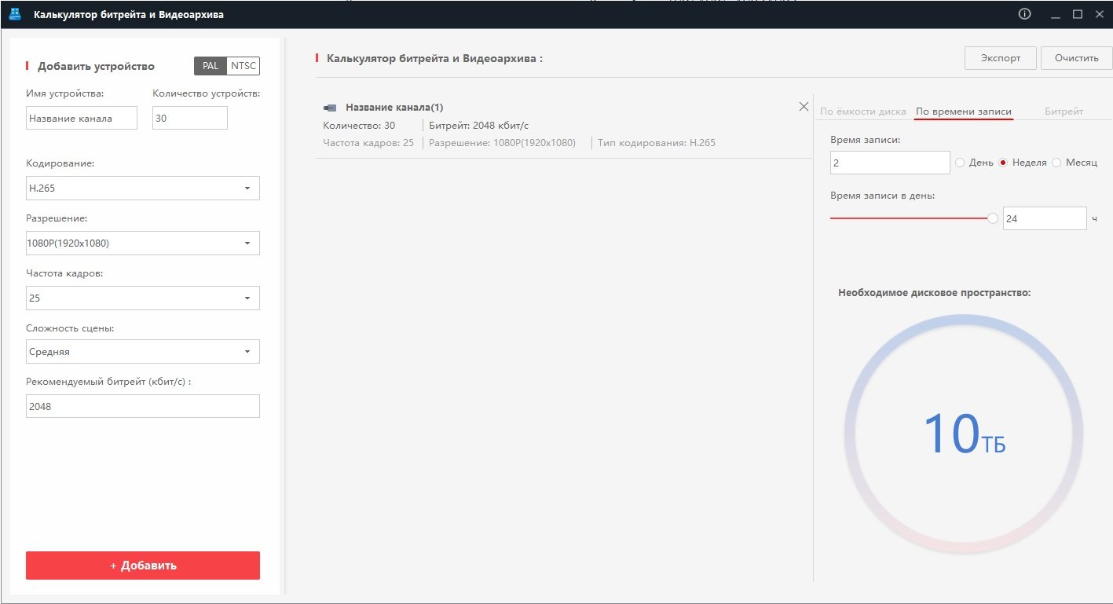Click the red Добавить button

tap(143, 566)
